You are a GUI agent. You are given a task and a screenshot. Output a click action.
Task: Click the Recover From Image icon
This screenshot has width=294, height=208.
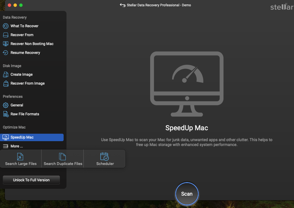6,84
